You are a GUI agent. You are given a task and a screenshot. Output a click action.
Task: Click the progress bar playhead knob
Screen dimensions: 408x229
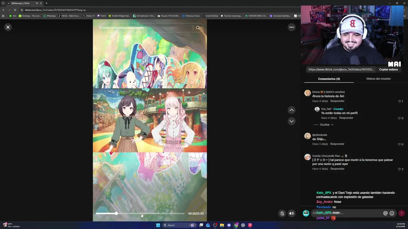click(116, 213)
